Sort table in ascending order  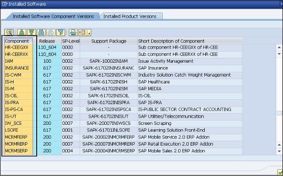coord(22,32)
